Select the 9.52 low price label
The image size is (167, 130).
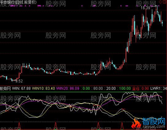click(x=19, y=81)
